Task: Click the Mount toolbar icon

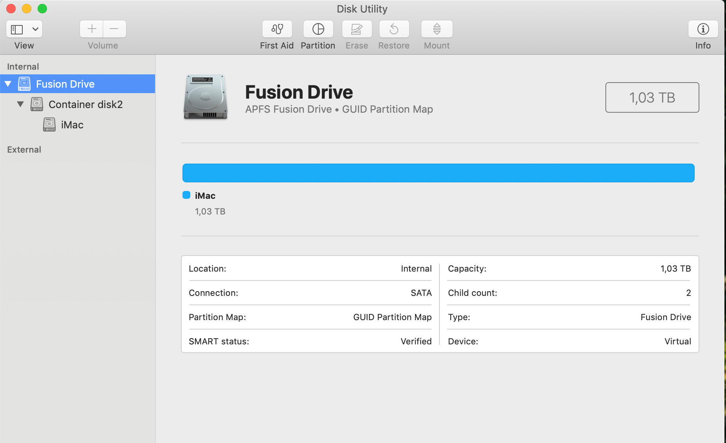Action: coord(437,29)
